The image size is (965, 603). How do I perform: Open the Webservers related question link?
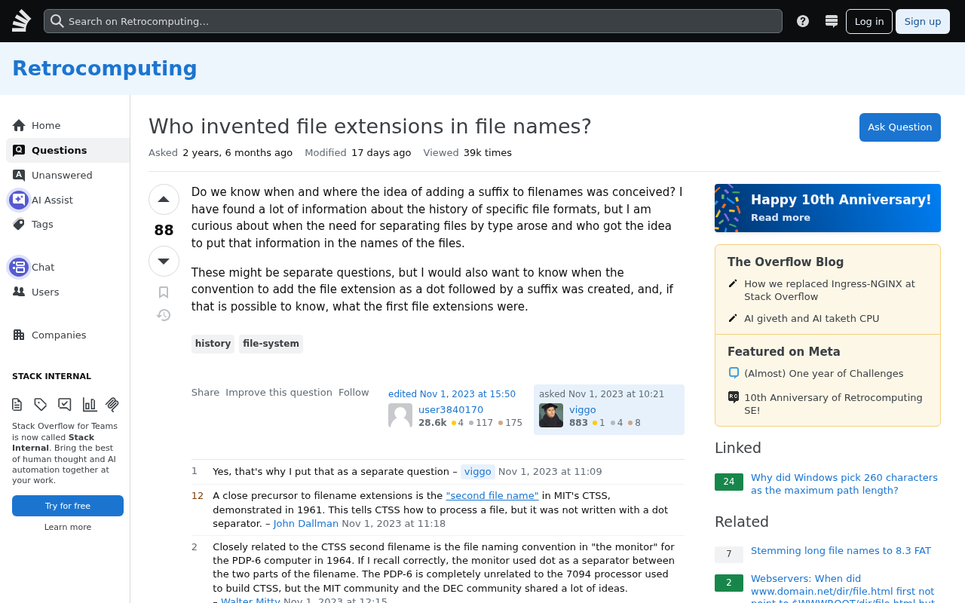(843, 588)
